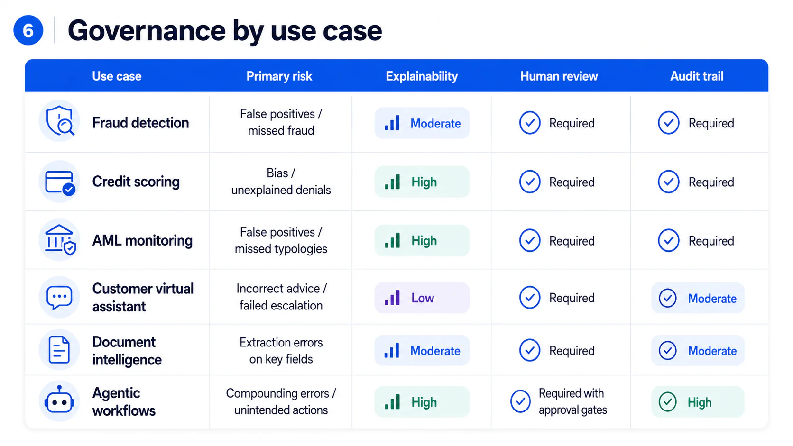793x446 pixels.
Task: Click the Fraud detection shield icon
Action: pos(59,121)
